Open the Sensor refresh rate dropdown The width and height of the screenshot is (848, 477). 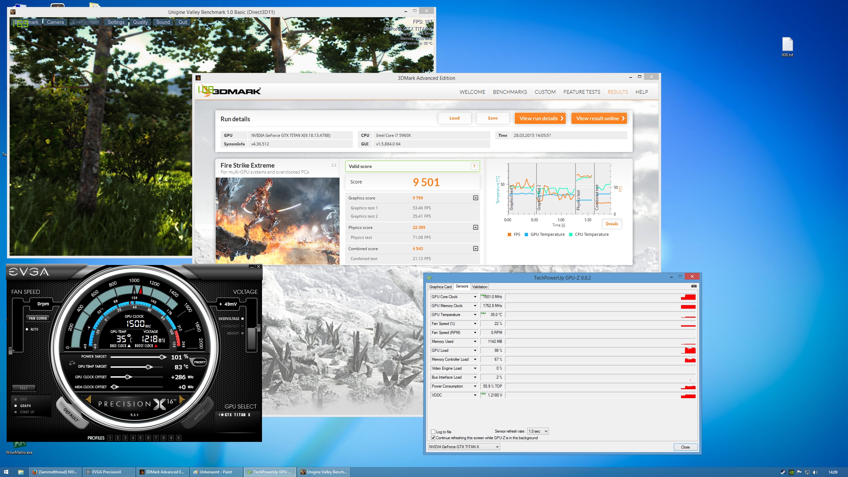click(538, 431)
